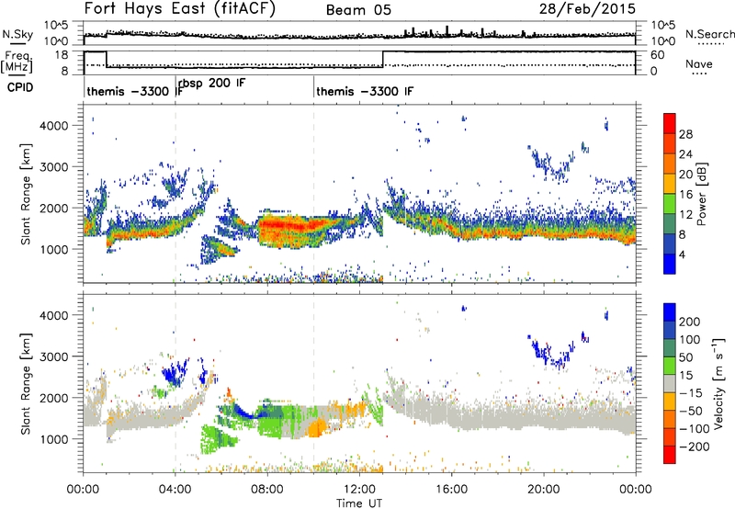The image size is (735, 509).
Task: Click the Freq. [MHz] axis label
Action: (14, 62)
